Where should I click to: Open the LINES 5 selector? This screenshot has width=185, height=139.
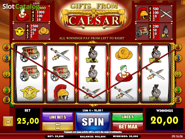click(128, 117)
